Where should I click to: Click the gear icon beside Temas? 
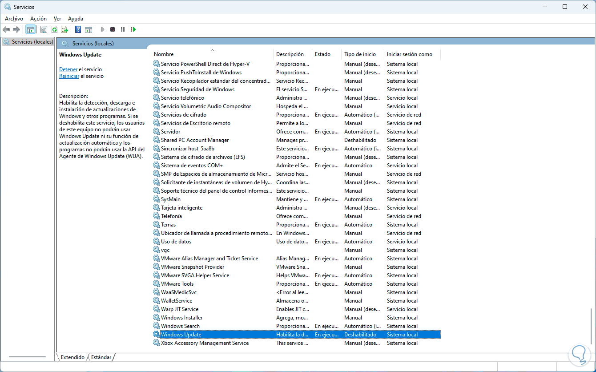pyautogui.click(x=156, y=225)
